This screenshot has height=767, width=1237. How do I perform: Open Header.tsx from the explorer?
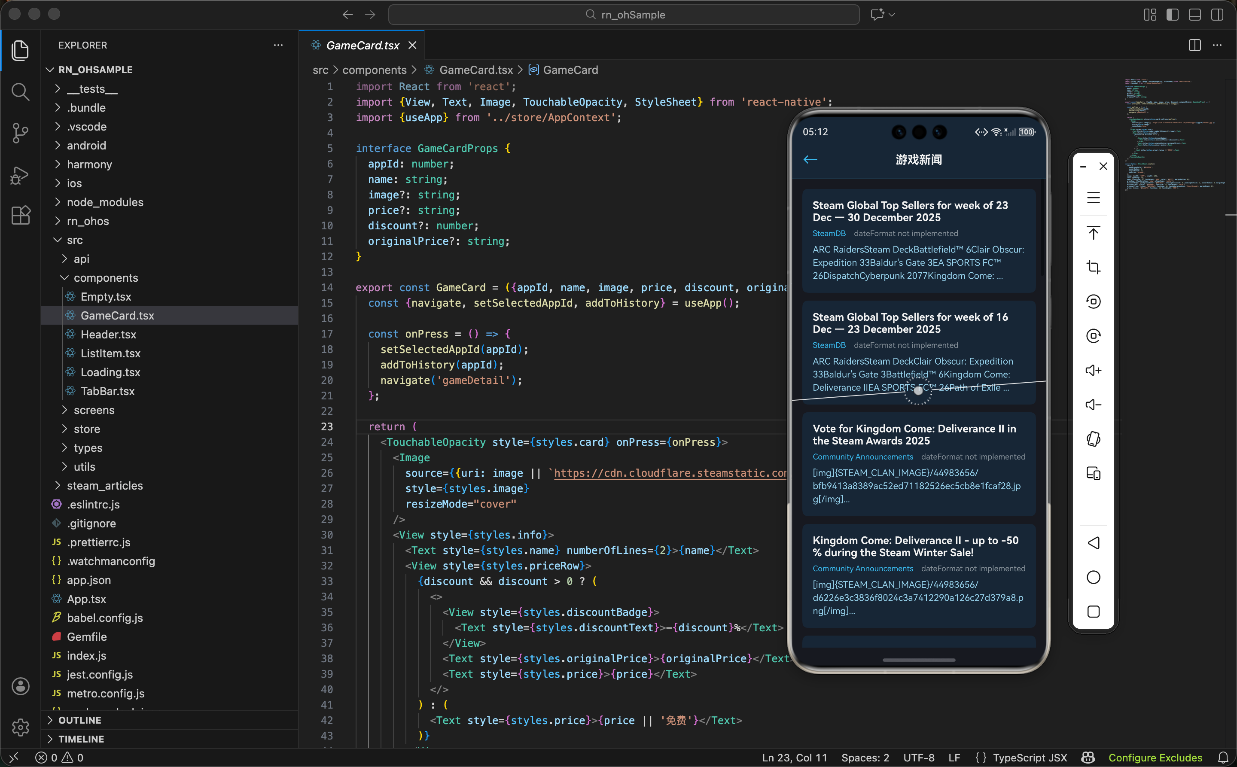(108, 334)
